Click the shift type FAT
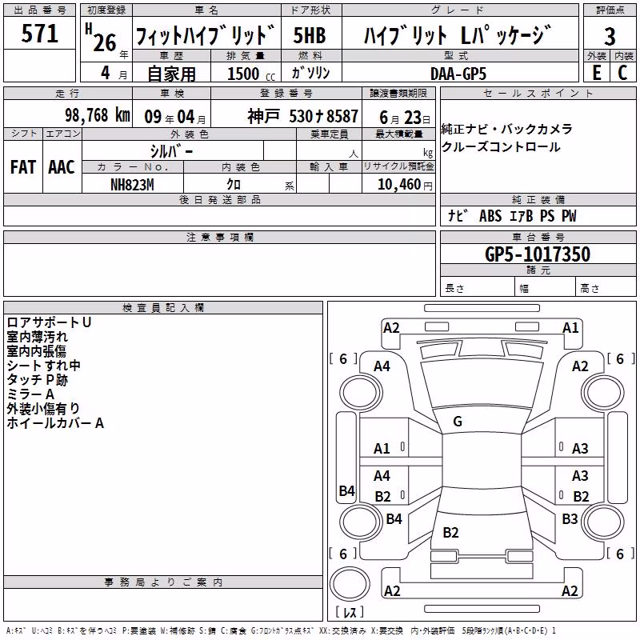 (x=23, y=167)
